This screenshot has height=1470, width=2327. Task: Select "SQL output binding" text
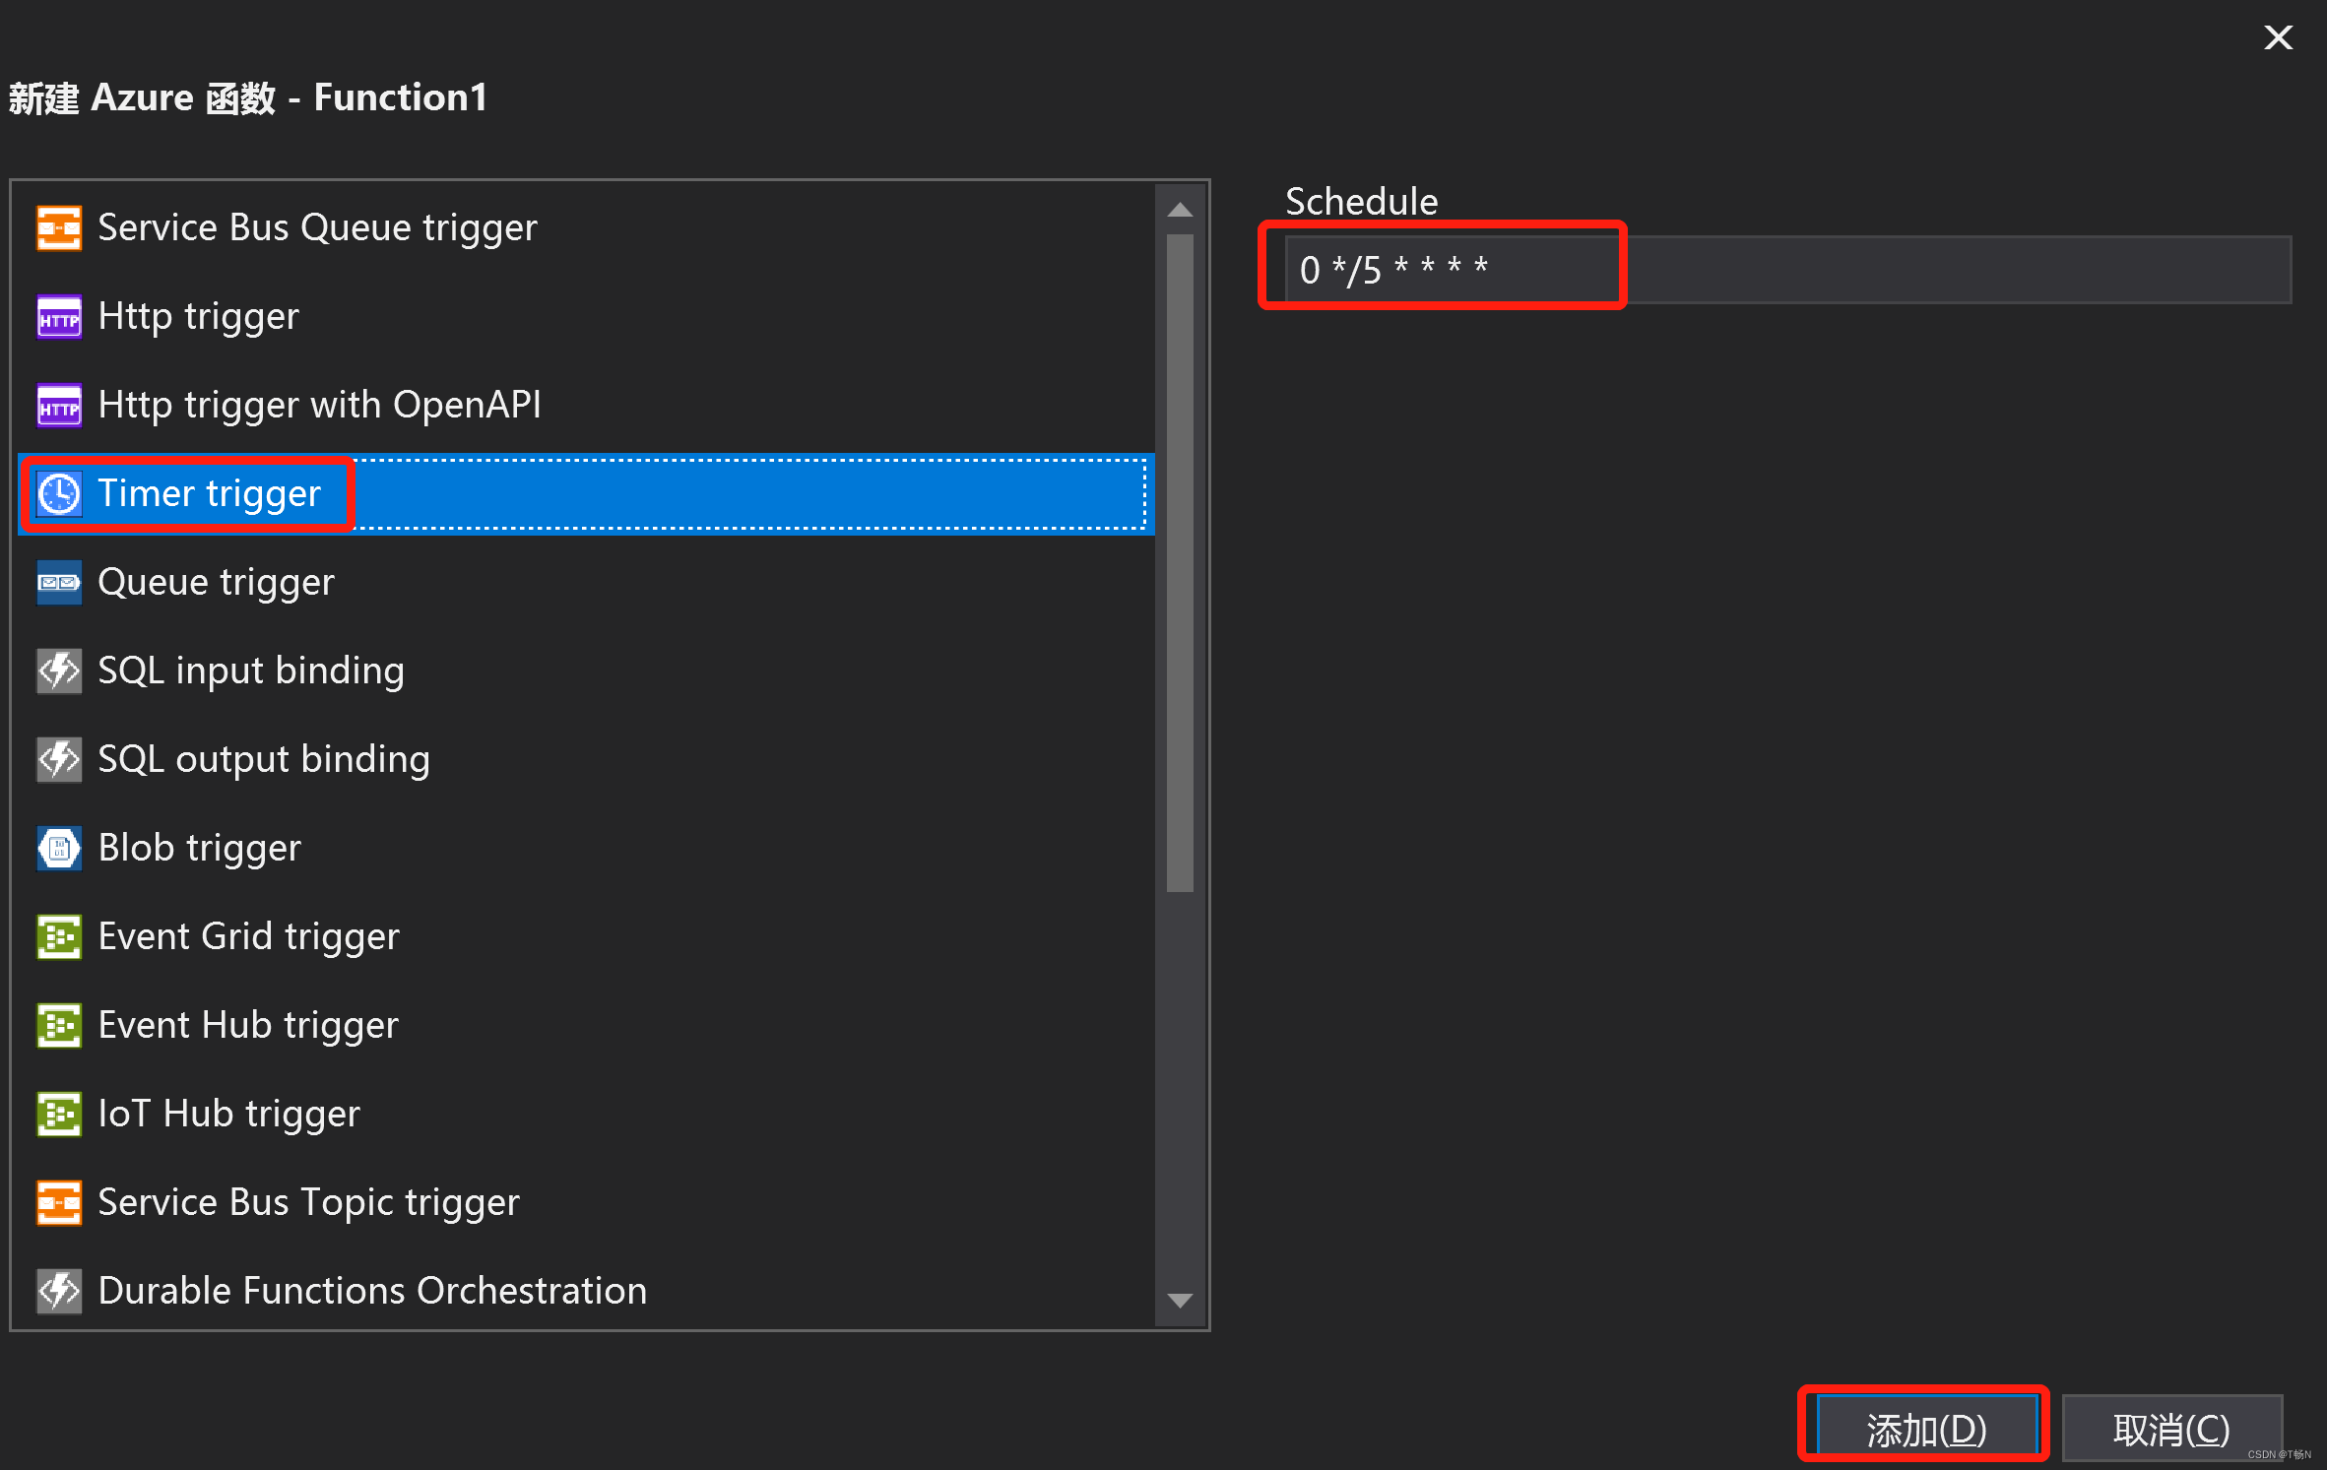coord(264,760)
